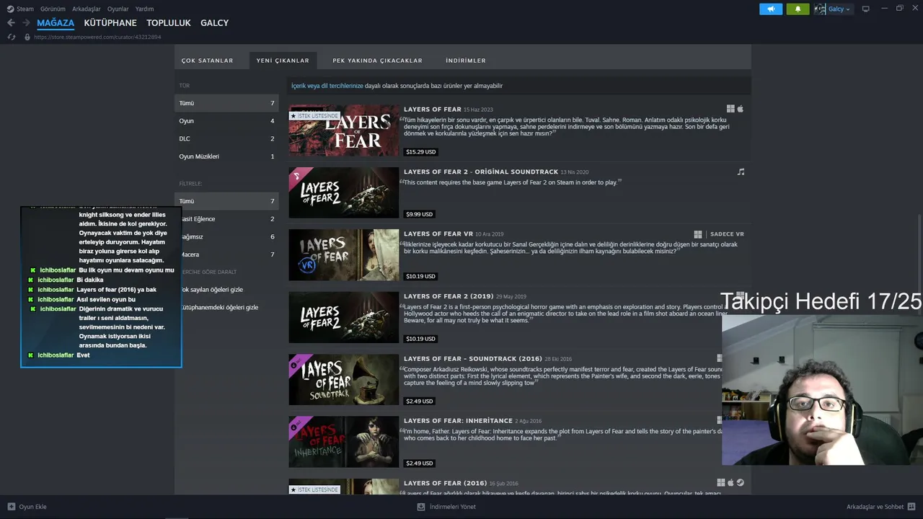Filter type by Oyun Müzikleri
This screenshot has height=519, width=923.
coord(226,156)
